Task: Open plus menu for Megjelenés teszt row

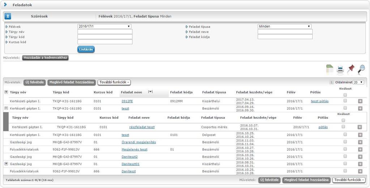Action: tap(360, 150)
